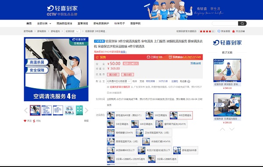
Task: Open the second nav item after 高端家庭保洁
Action: click(x=101, y=24)
